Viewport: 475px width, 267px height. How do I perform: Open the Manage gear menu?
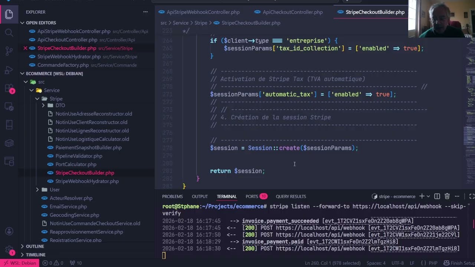click(x=9, y=251)
